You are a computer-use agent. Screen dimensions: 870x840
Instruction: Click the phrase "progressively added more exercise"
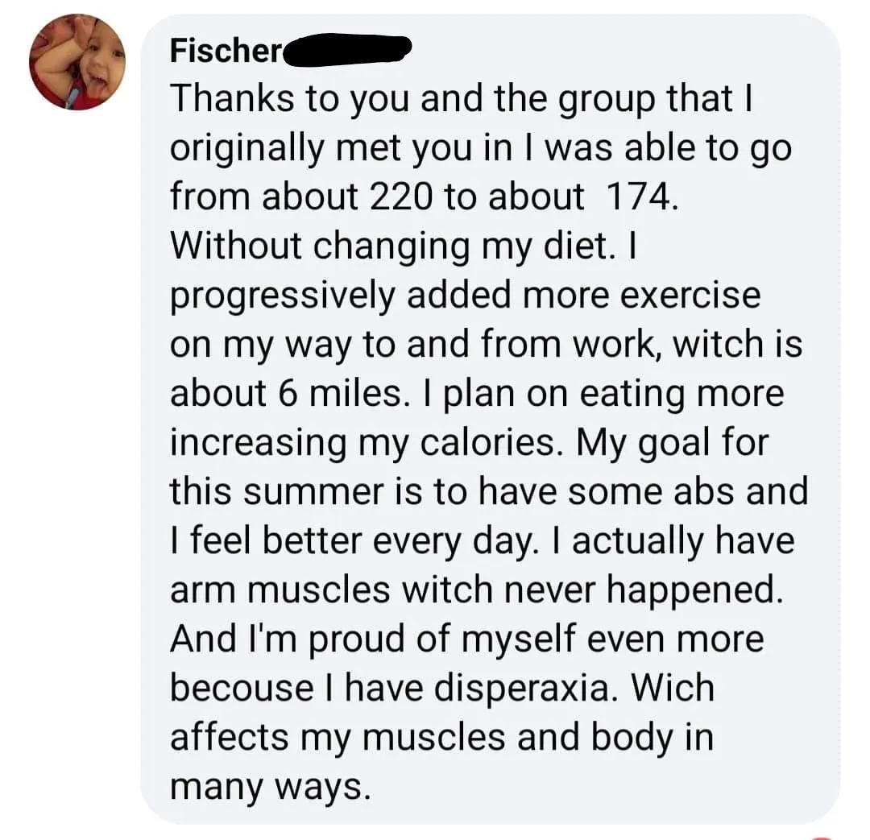[465, 296]
